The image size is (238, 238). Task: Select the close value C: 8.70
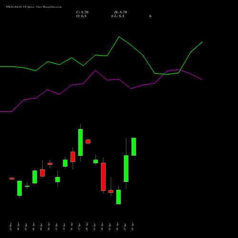(x=82, y=12)
